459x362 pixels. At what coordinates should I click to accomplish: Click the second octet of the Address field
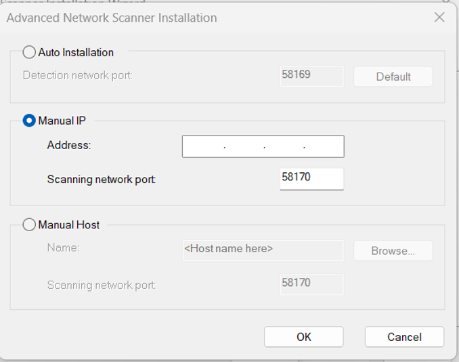(244, 146)
